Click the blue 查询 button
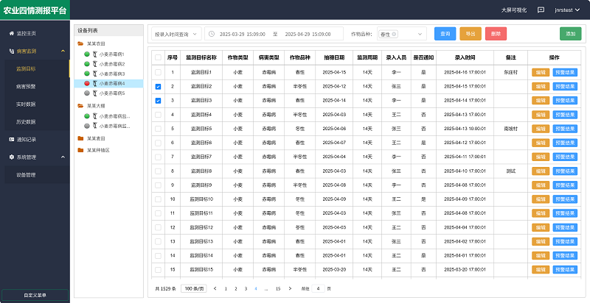590x303 pixels. [445, 34]
